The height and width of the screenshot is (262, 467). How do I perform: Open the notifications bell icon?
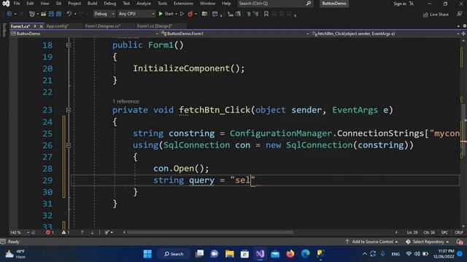click(459, 242)
